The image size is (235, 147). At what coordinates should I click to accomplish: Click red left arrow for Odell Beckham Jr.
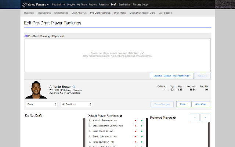click(x=135, y=126)
